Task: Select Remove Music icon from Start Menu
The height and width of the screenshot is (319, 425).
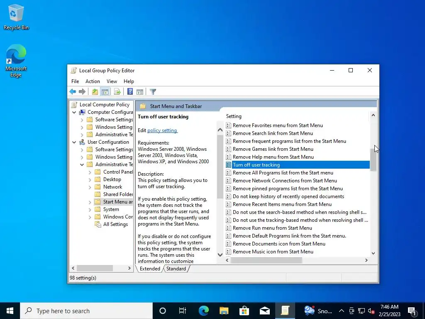Action: point(273,251)
